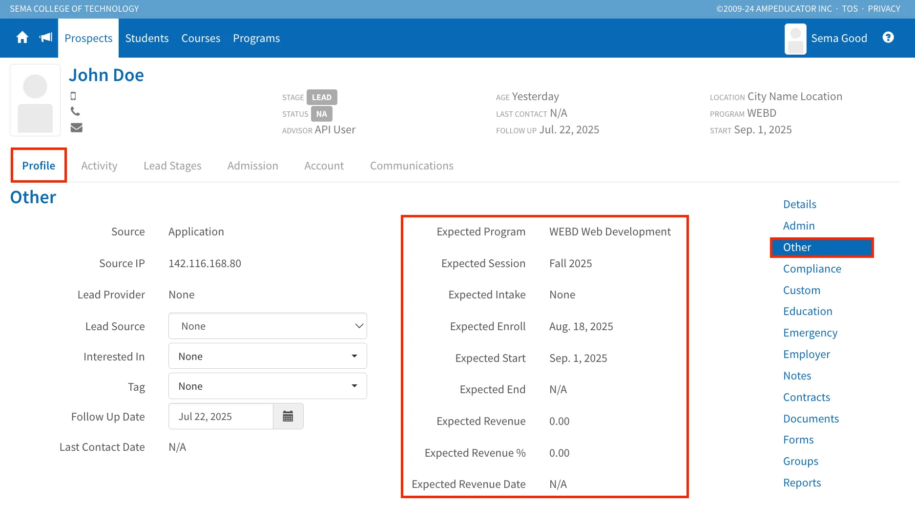Click the telephone handset icon under John Doe
Image resolution: width=915 pixels, height=506 pixels.
tap(75, 111)
